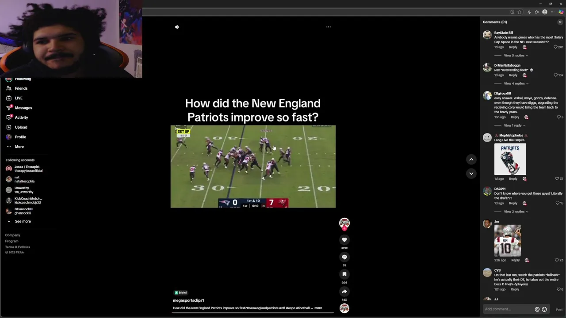
Task: Open CYB's profile avatar
Action: click(487, 273)
